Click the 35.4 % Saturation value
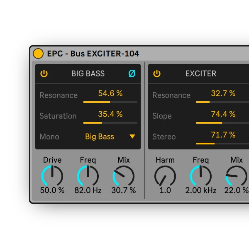Screen dimensions: 249x249 pos(110,114)
